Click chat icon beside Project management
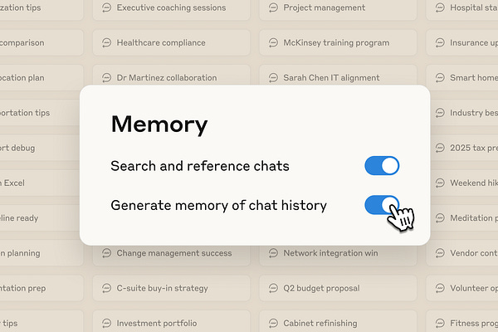 click(273, 7)
